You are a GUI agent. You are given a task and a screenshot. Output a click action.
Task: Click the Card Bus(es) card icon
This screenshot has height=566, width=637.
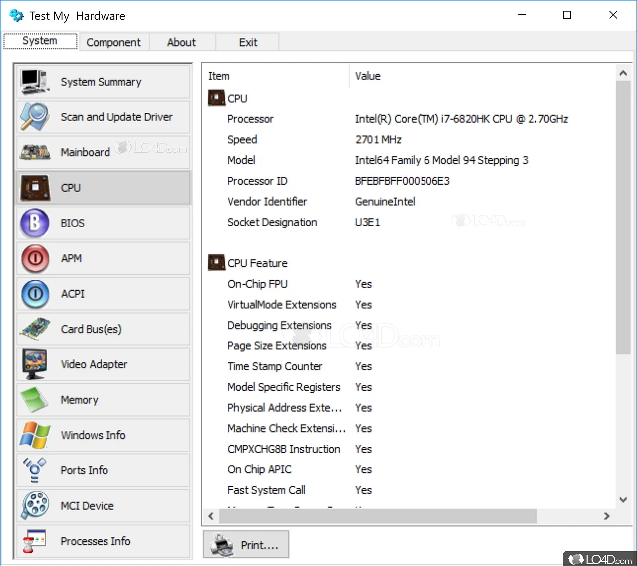35,329
